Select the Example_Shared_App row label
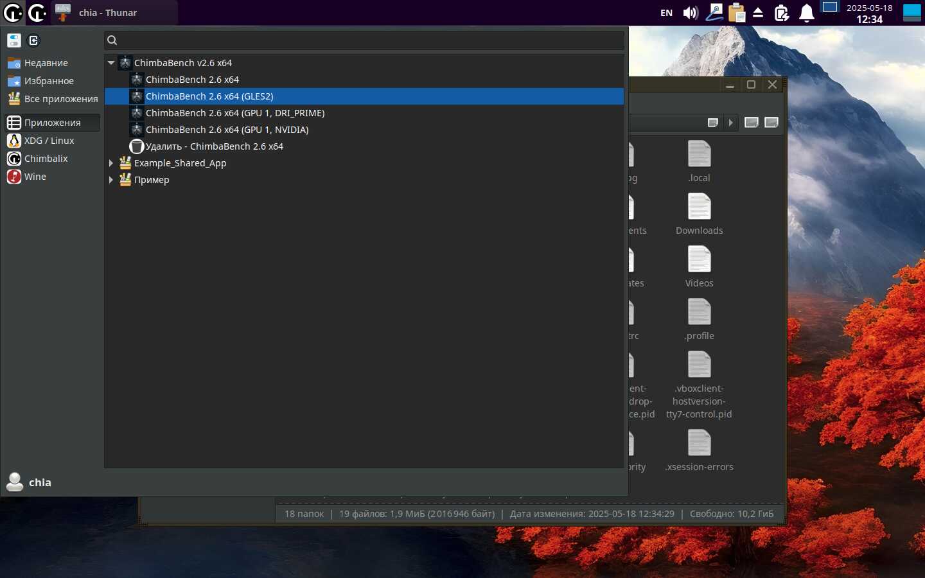Viewport: 925px width, 578px height. click(x=181, y=163)
